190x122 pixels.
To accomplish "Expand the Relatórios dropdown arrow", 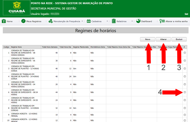I will coord(132,21).
